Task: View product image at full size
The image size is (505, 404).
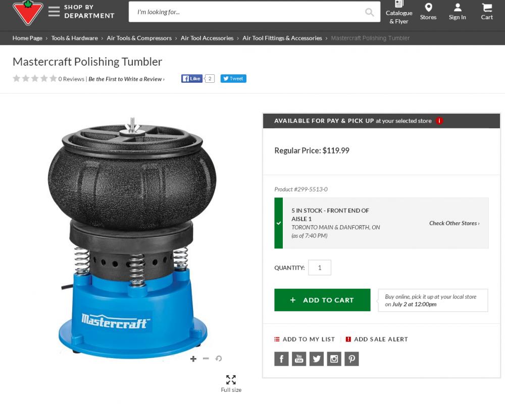Action: [231, 380]
